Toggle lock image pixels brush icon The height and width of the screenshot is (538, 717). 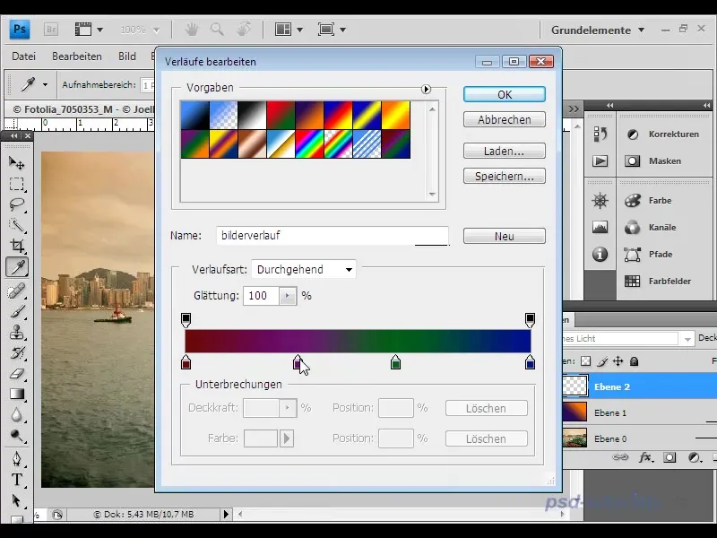click(x=602, y=361)
